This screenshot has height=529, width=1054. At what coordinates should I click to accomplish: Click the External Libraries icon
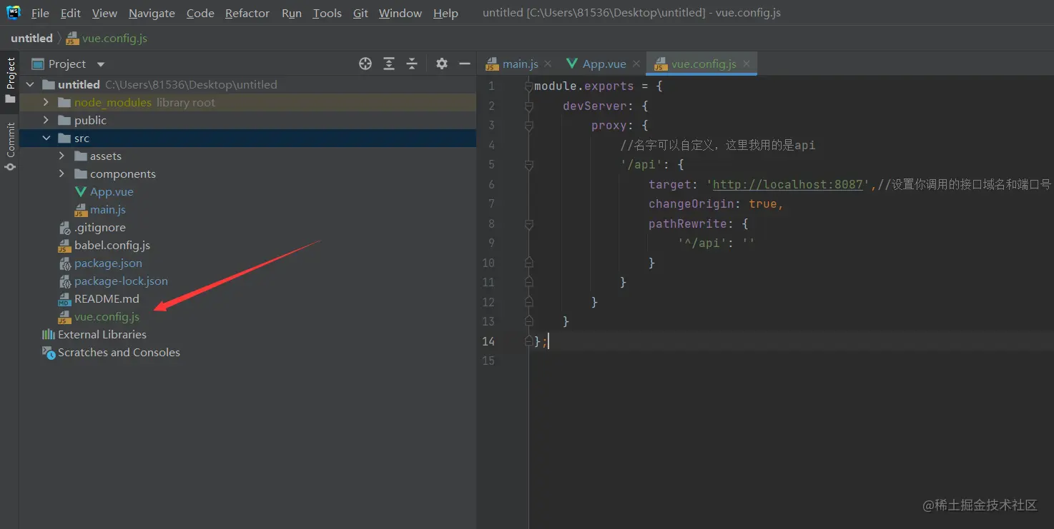tap(49, 334)
